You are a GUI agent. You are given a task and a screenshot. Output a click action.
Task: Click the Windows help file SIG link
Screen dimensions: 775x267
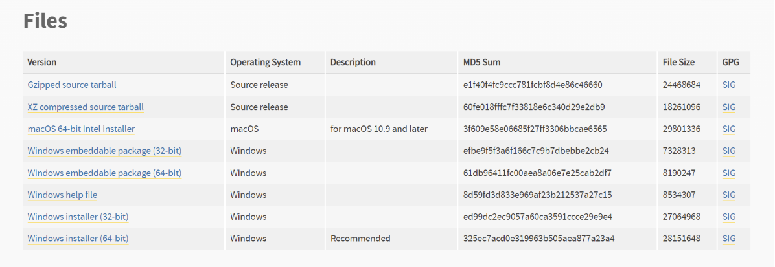click(x=729, y=195)
